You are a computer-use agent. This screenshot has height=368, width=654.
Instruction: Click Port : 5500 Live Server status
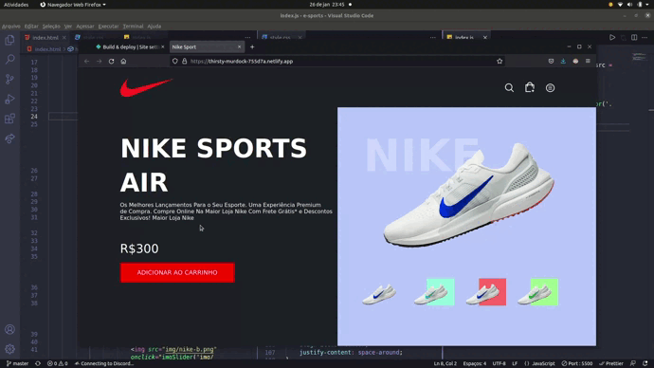577,363
